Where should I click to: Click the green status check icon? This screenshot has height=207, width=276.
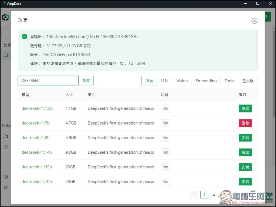tap(25, 36)
